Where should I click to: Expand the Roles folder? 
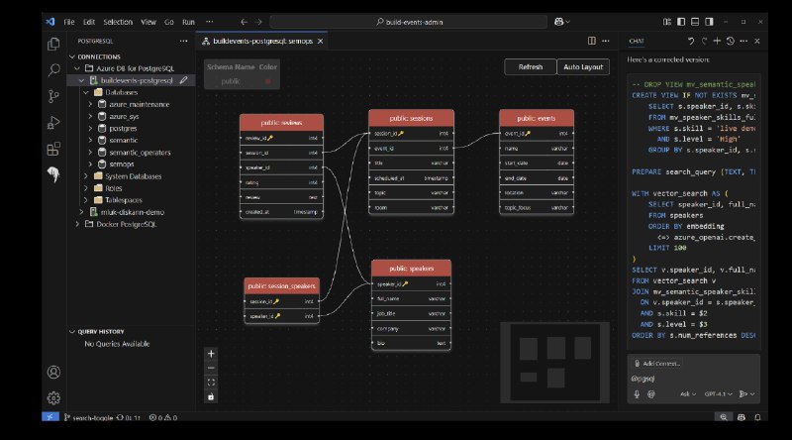[x=86, y=188]
